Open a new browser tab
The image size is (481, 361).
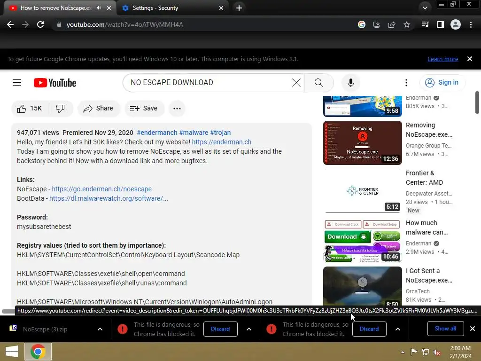pyautogui.click(x=239, y=8)
